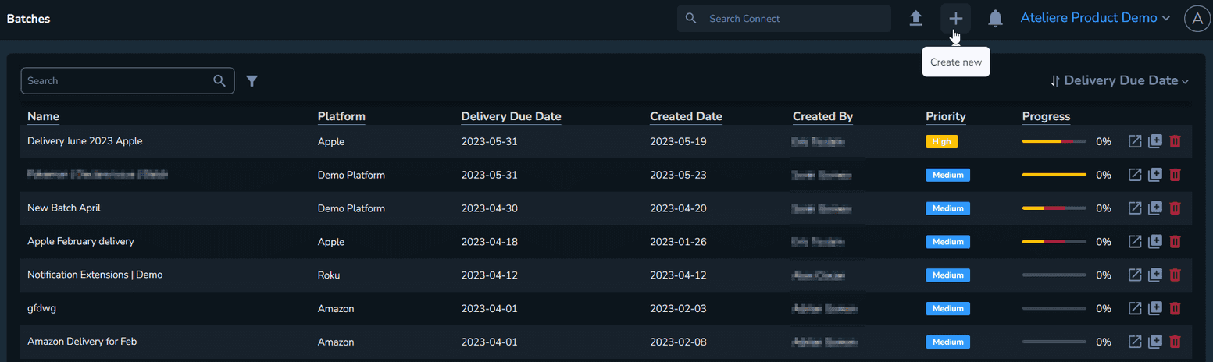The width and height of the screenshot is (1213, 362).
Task: Click the progress bar of Delivery June 2023 Apple
Action: pos(1054,142)
